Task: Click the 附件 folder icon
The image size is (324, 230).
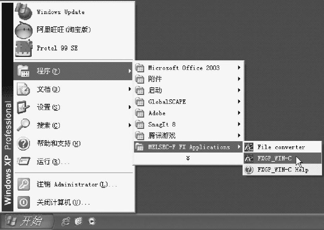Action: (x=139, y=79)
